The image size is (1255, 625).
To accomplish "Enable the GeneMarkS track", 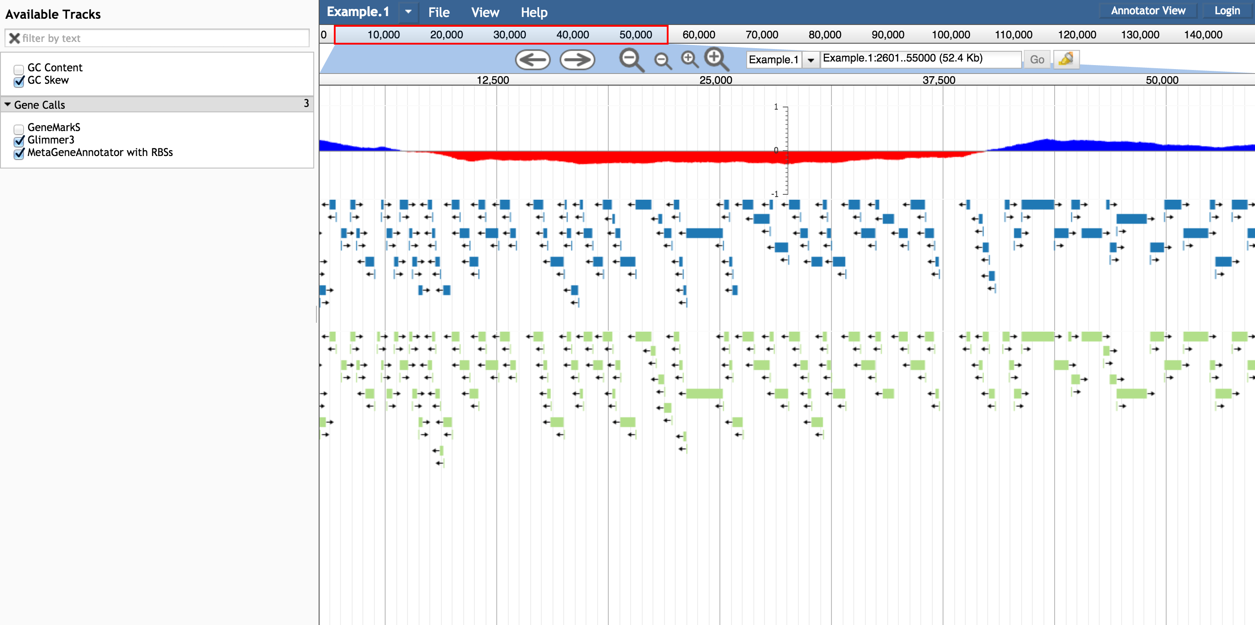I will (x=19, y=129).
